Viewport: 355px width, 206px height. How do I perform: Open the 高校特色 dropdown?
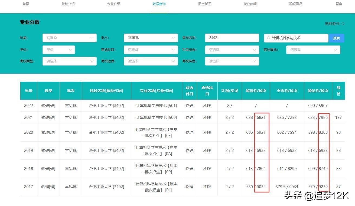232,61
